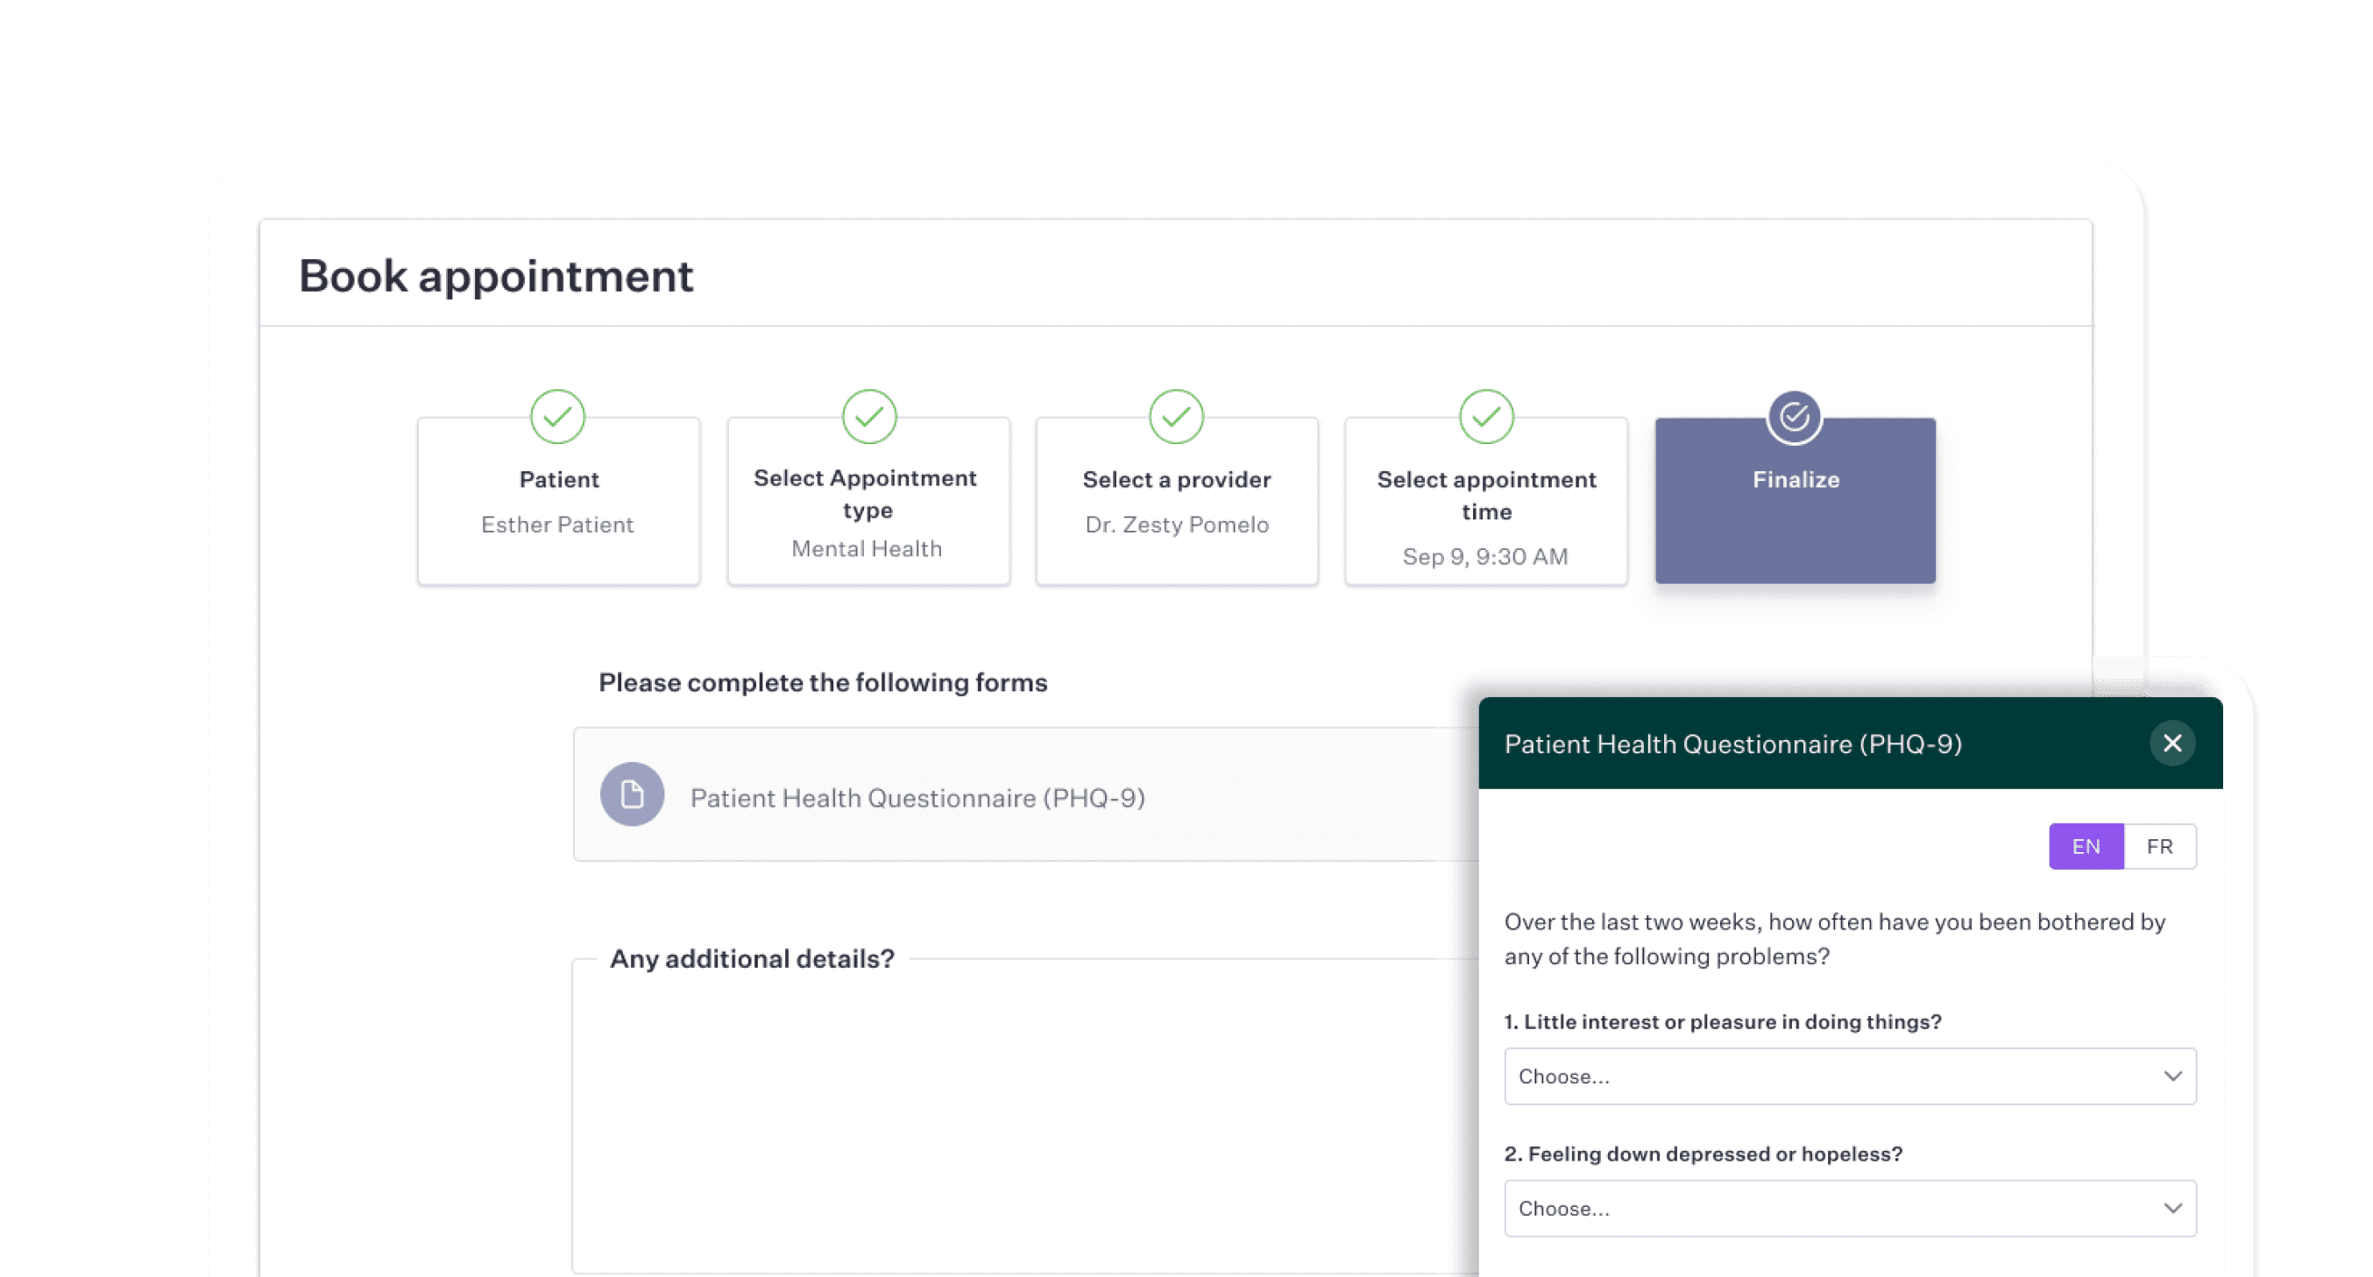Click the 'Any additional details?' label
Screen dimensions: 2373x1277
[x=752, y=959]
